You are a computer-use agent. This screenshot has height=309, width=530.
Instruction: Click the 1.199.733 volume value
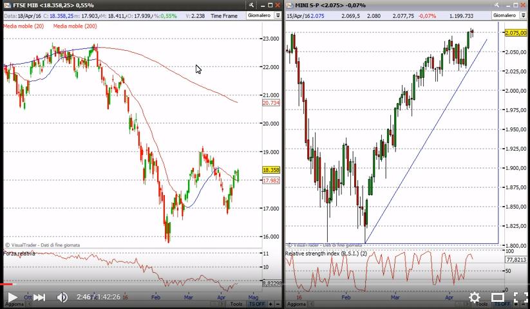(x=462, y=16)
